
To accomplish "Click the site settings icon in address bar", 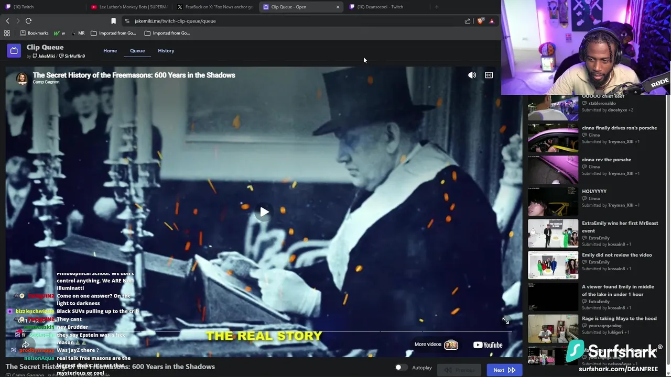I will pyautogui.click(x=127, y=21).
